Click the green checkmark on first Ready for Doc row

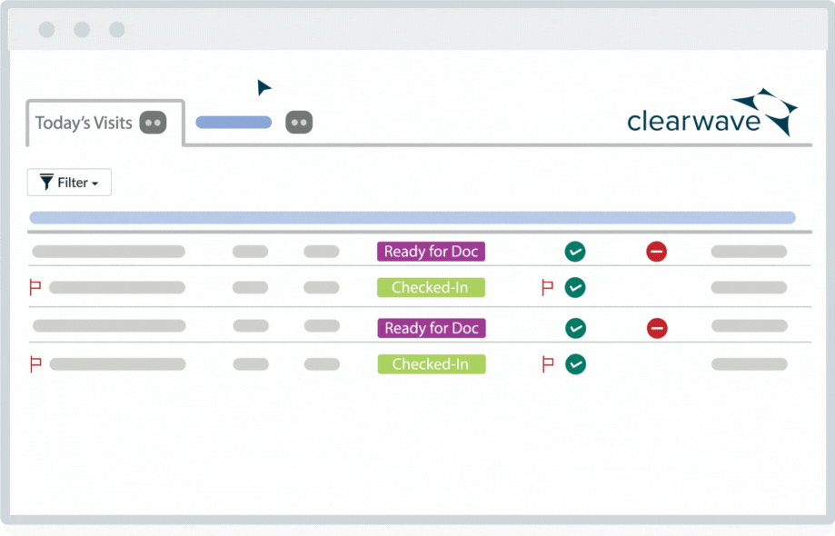click(575, 252)
